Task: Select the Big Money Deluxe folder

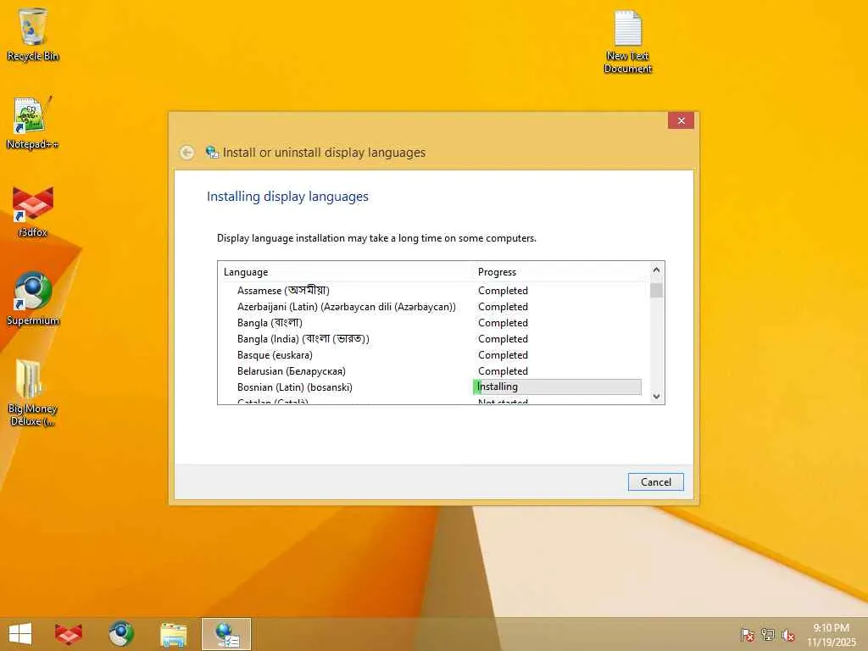Action: 33,392
